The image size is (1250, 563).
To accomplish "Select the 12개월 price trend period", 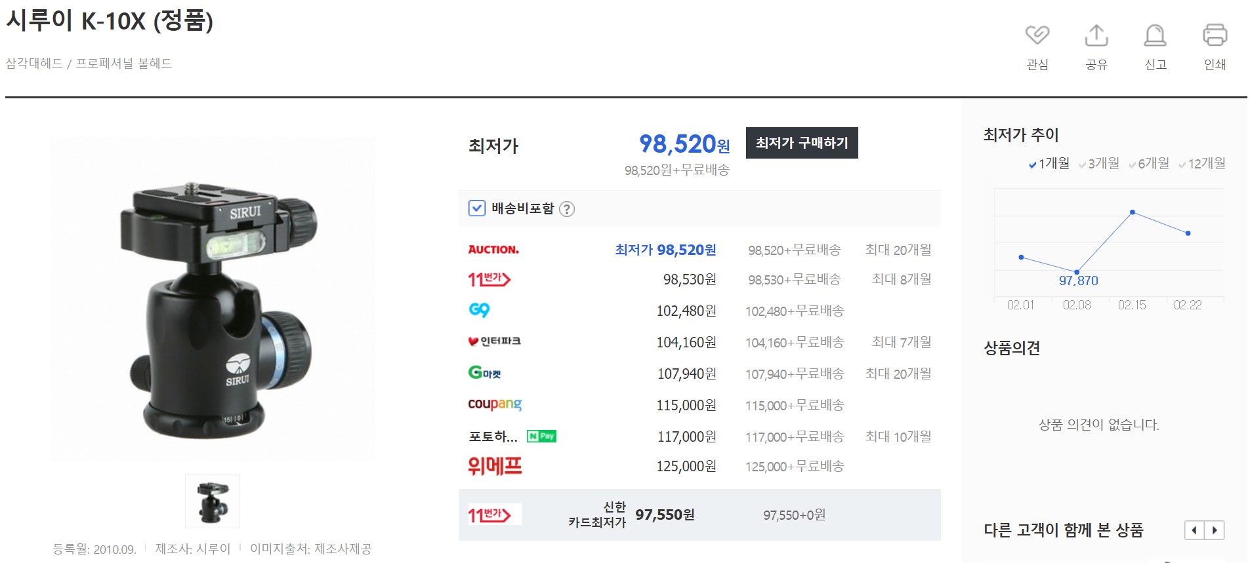I will tap(1202, 163).
